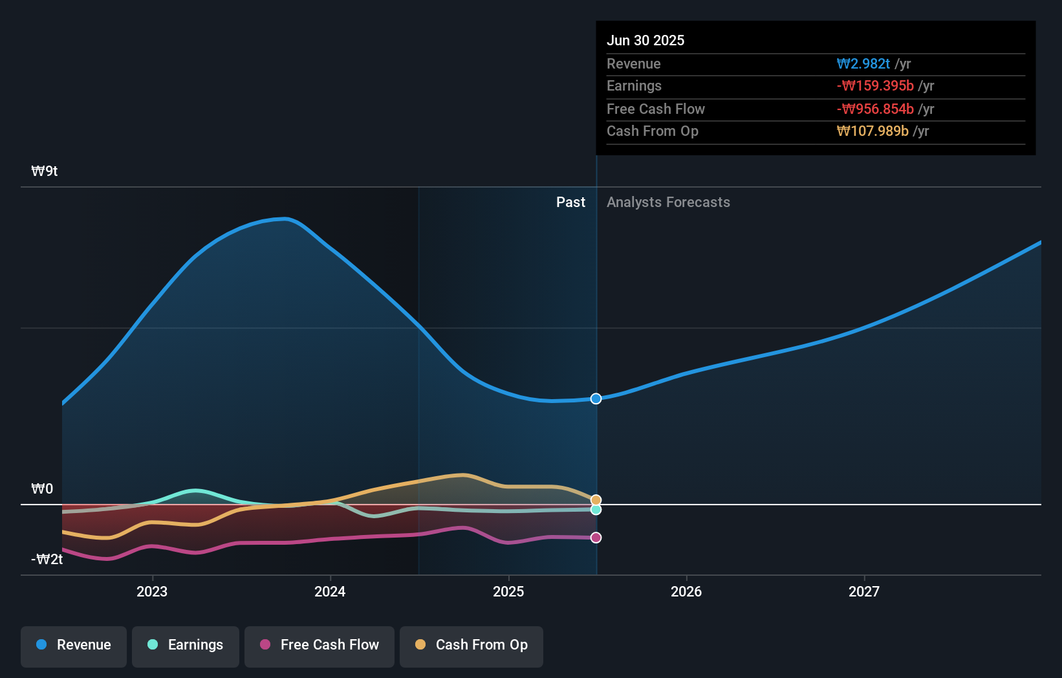Switch to the Analysts Forecasts section
Image resolution: width=1062 pixels, height=678 pixels.
668,202
